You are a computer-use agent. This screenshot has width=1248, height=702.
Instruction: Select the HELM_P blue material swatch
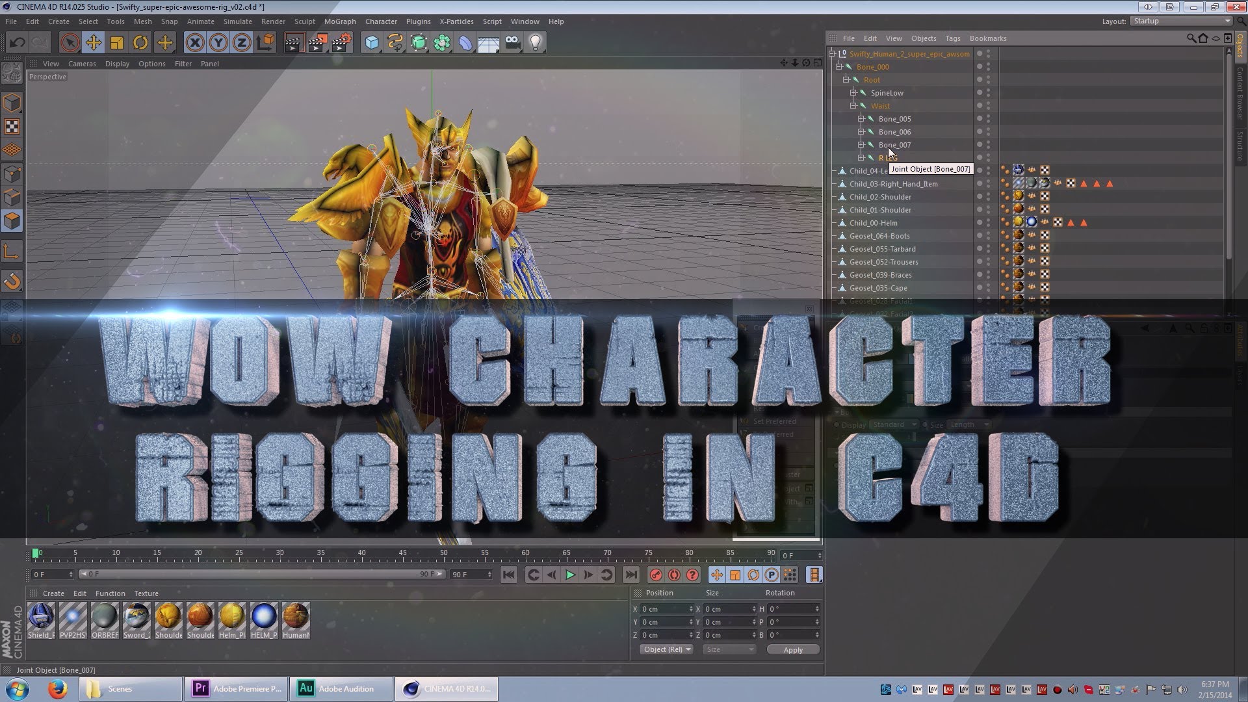(x=264, y=616)
